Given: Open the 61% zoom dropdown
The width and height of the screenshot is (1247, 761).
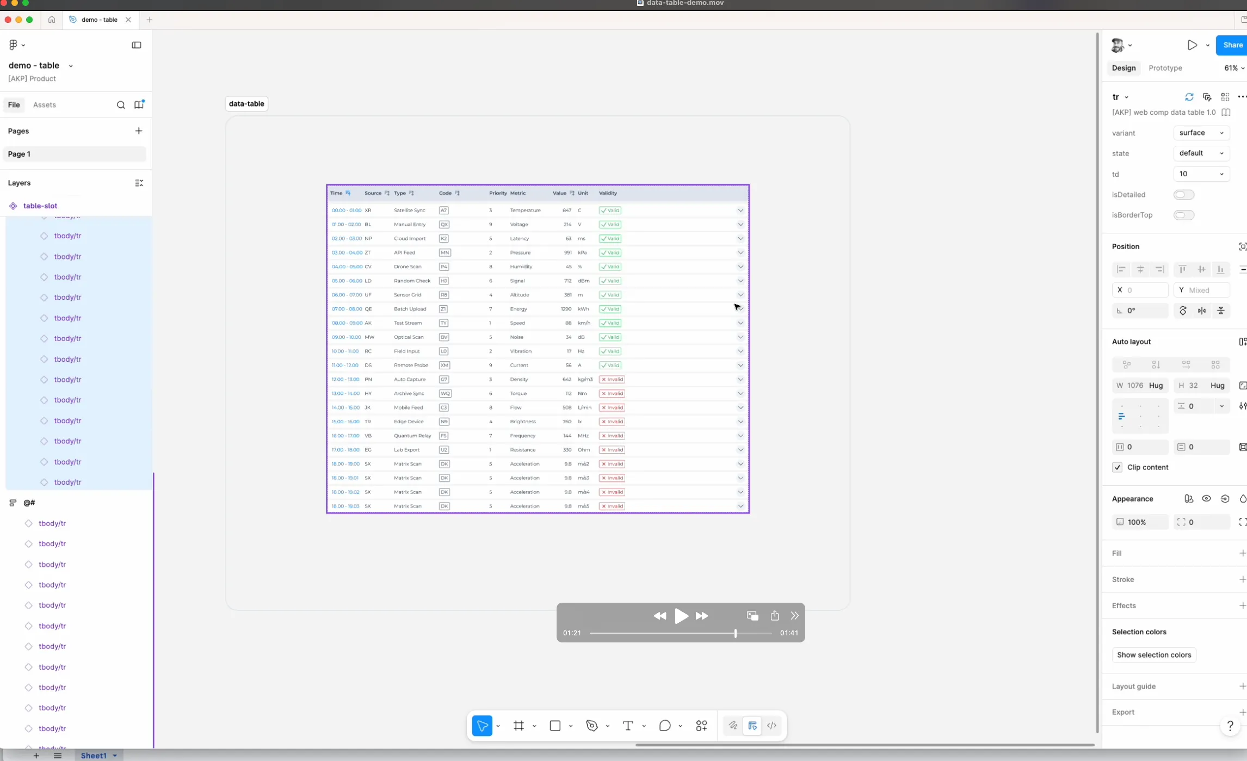Looking at the screenshot, I should tap(1234, 68).
